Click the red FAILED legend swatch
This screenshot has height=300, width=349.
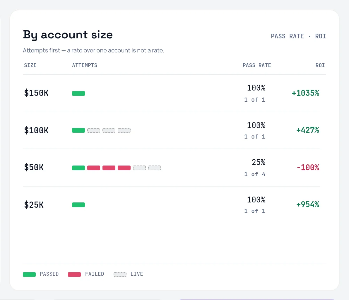74,275
